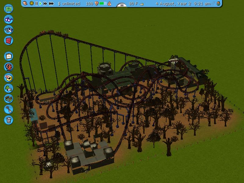Viewport: 244px width, 183px height.
Task: Click the date '4 August, Year 2'
Action: tap(173, 4)
